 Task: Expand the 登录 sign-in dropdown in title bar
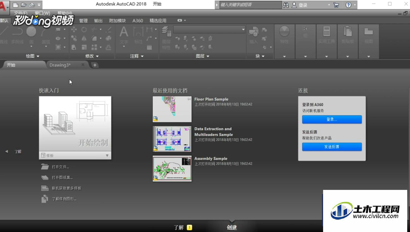(x=329, y=5)
